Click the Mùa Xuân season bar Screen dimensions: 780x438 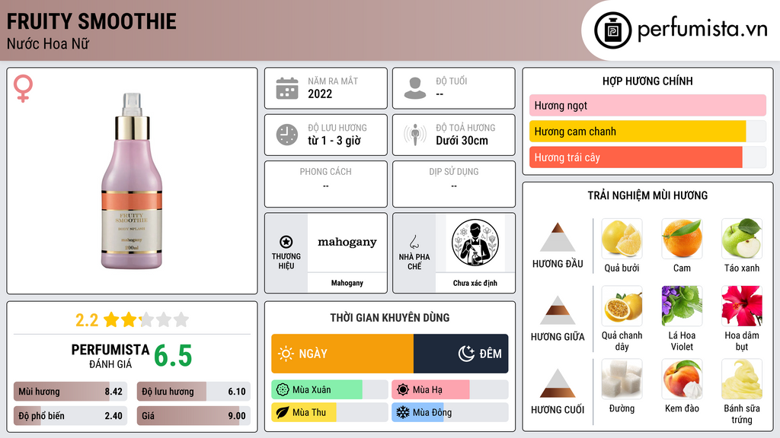pyautogui.click(x=330, y=390)
